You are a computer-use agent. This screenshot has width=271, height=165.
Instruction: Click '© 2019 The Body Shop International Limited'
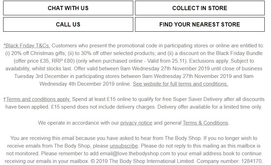point(143,161)
